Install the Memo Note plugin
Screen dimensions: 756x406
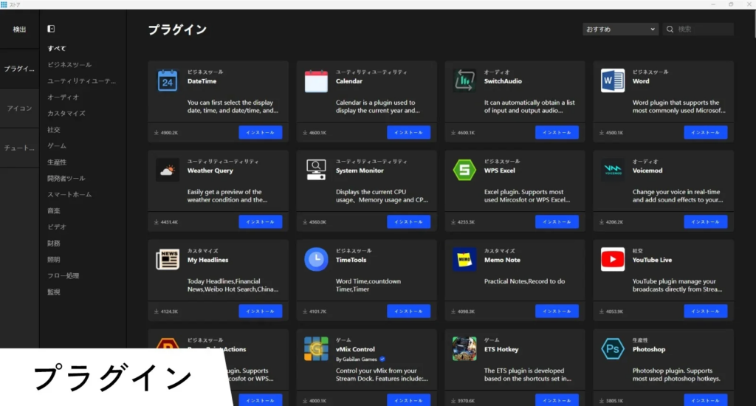click(557, 312)
